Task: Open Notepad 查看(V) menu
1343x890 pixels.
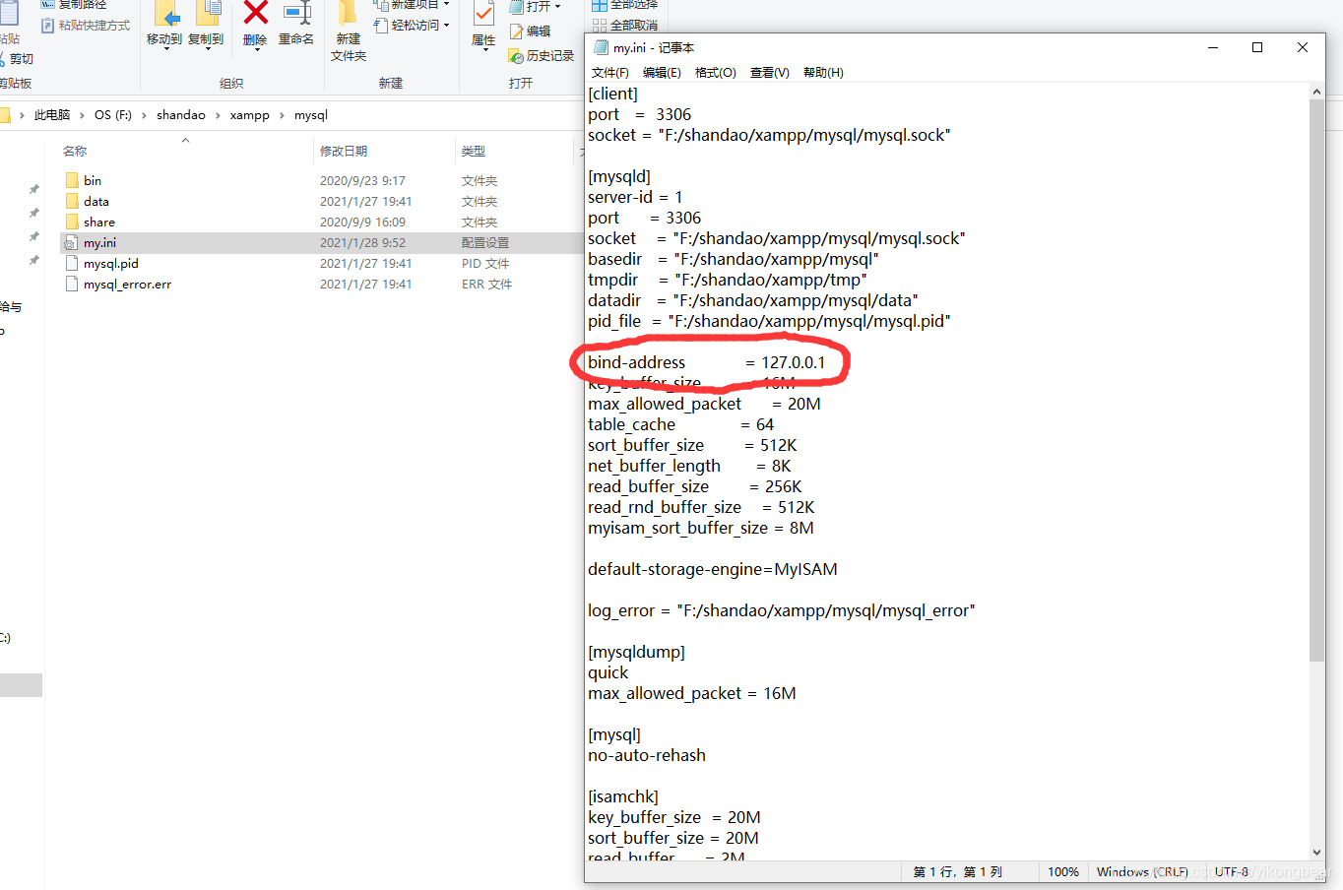Action: (x=770, y=73)
